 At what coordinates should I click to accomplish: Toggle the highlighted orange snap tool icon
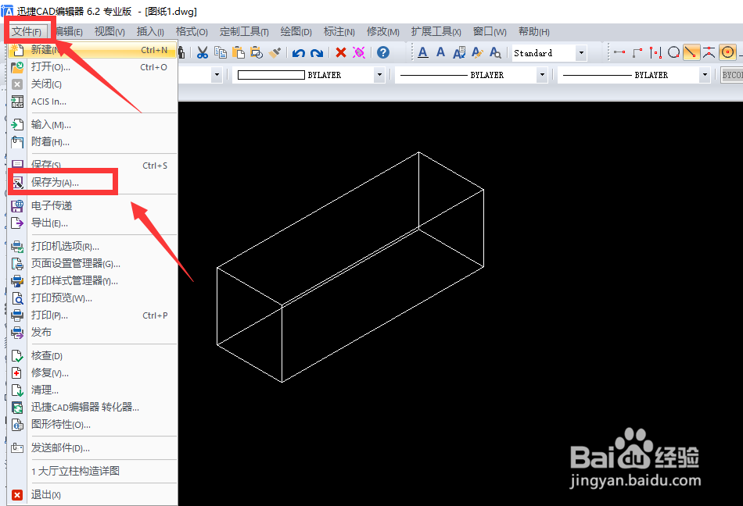691,52
